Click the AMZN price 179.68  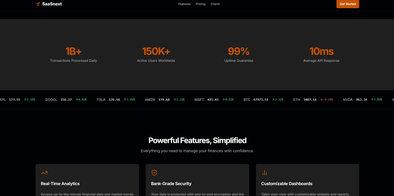(x=164, y=100)
